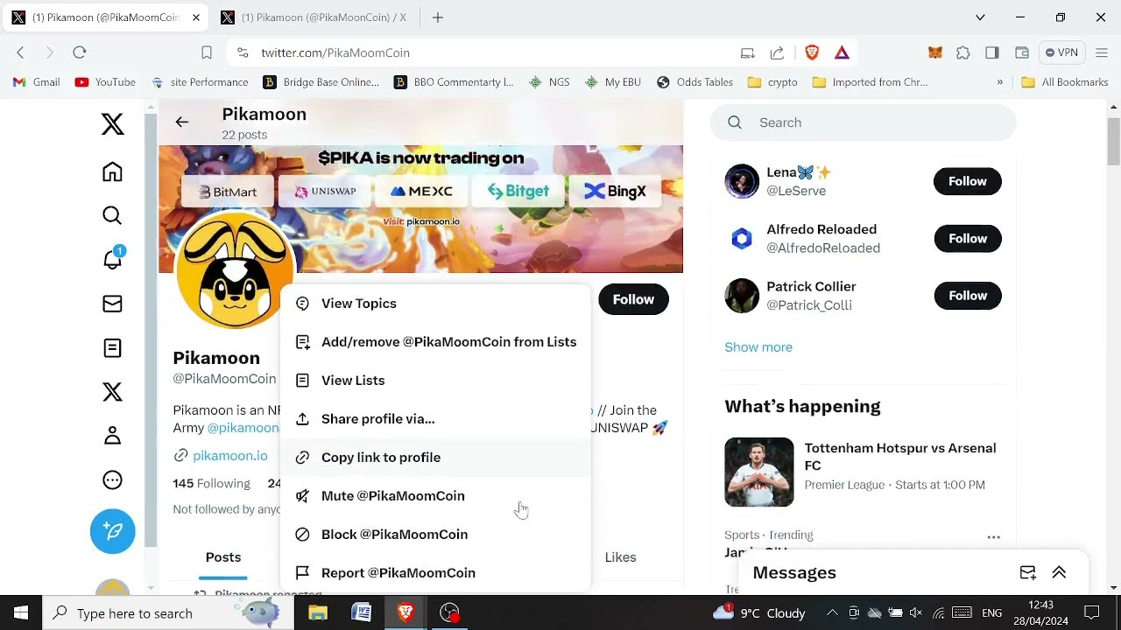Follow Patrick Collier
This screenshot has height=630, width=1121.
(968, 296)
